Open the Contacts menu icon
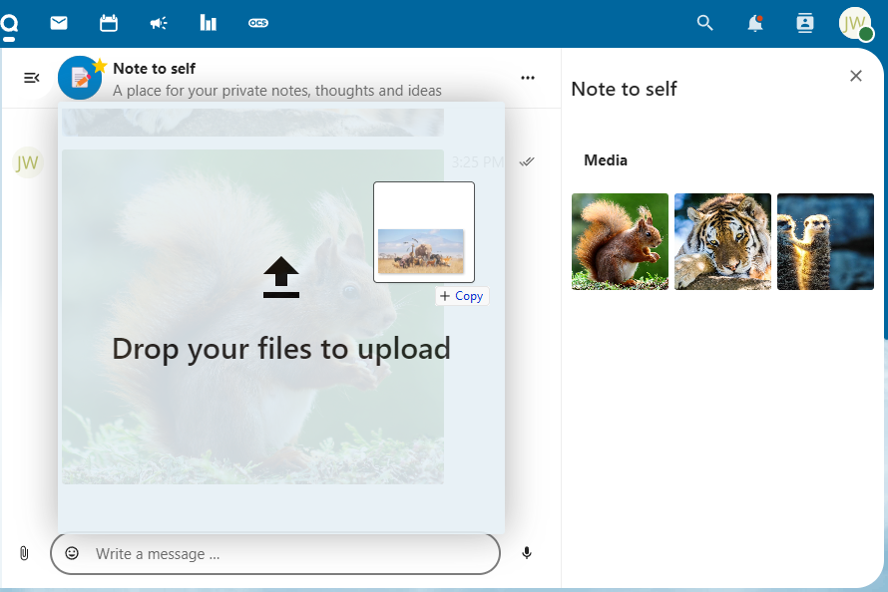The width and height of the screenshot is (888, 592). coord(805,23)
